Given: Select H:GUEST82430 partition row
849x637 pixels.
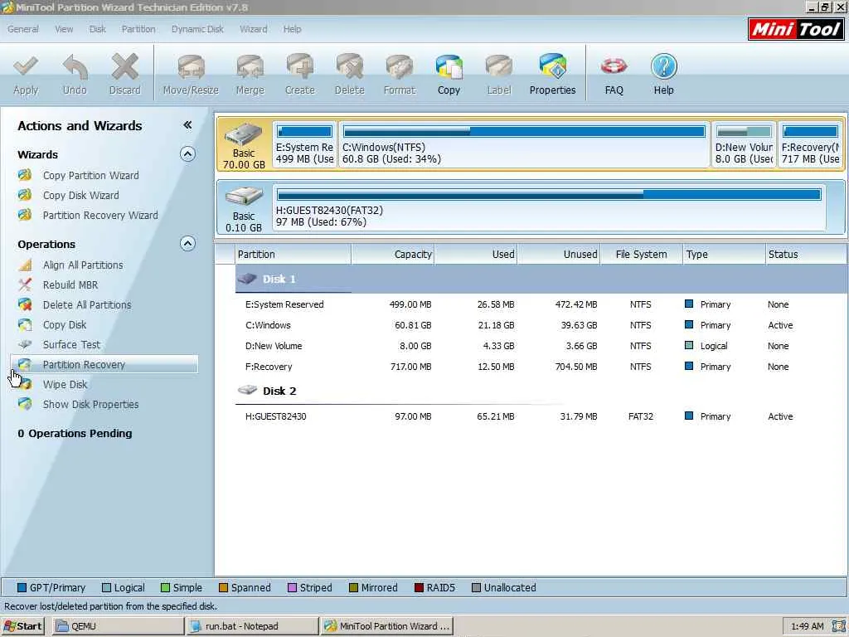Looking at the screenshot, I should tap(541, 416).
